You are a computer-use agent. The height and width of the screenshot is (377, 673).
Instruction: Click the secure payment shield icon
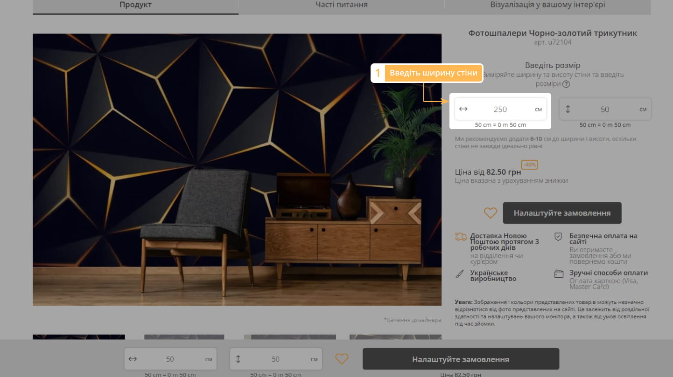(x=558, y=237)
